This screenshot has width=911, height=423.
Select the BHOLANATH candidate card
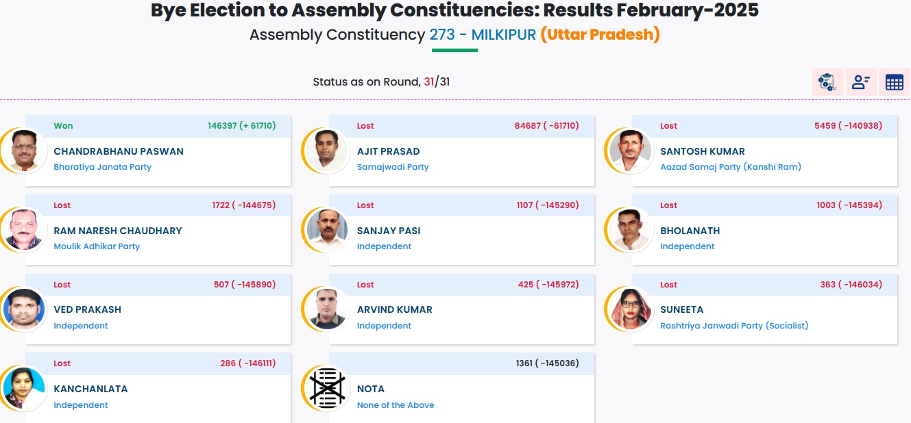pos(764,230)
